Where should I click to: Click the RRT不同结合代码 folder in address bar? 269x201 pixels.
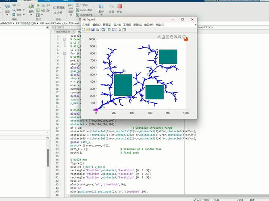(x=26, y=23)
